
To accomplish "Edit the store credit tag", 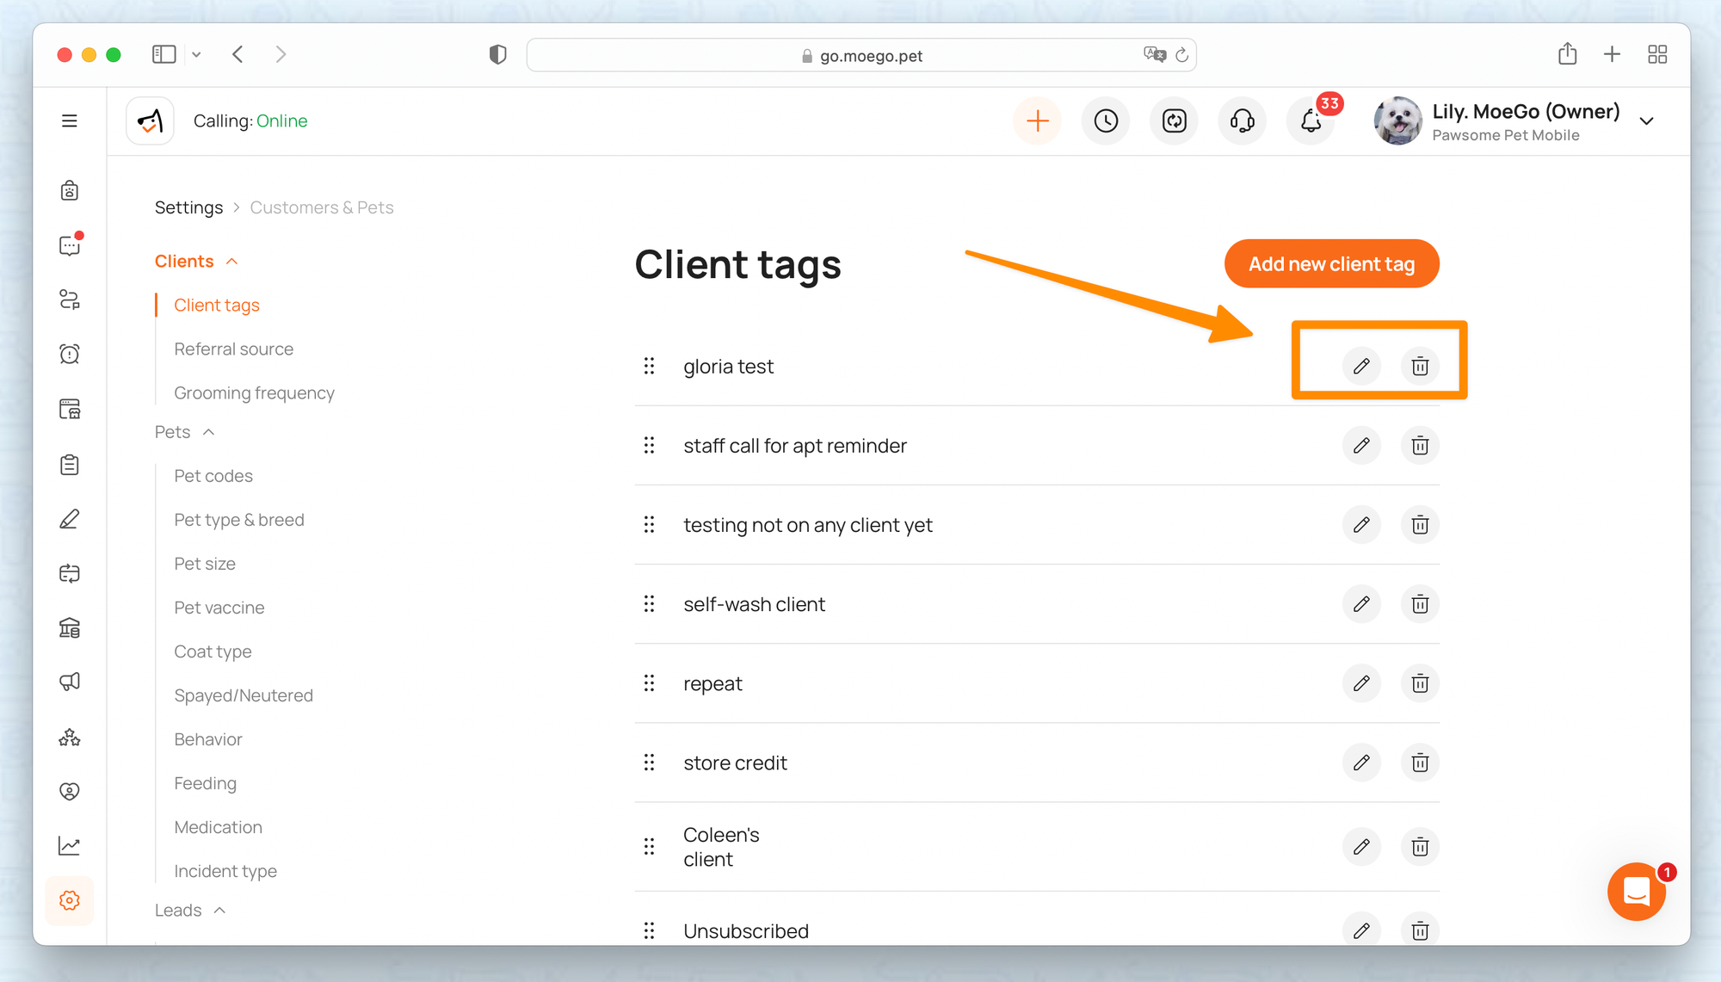I will pos(1360,763).
